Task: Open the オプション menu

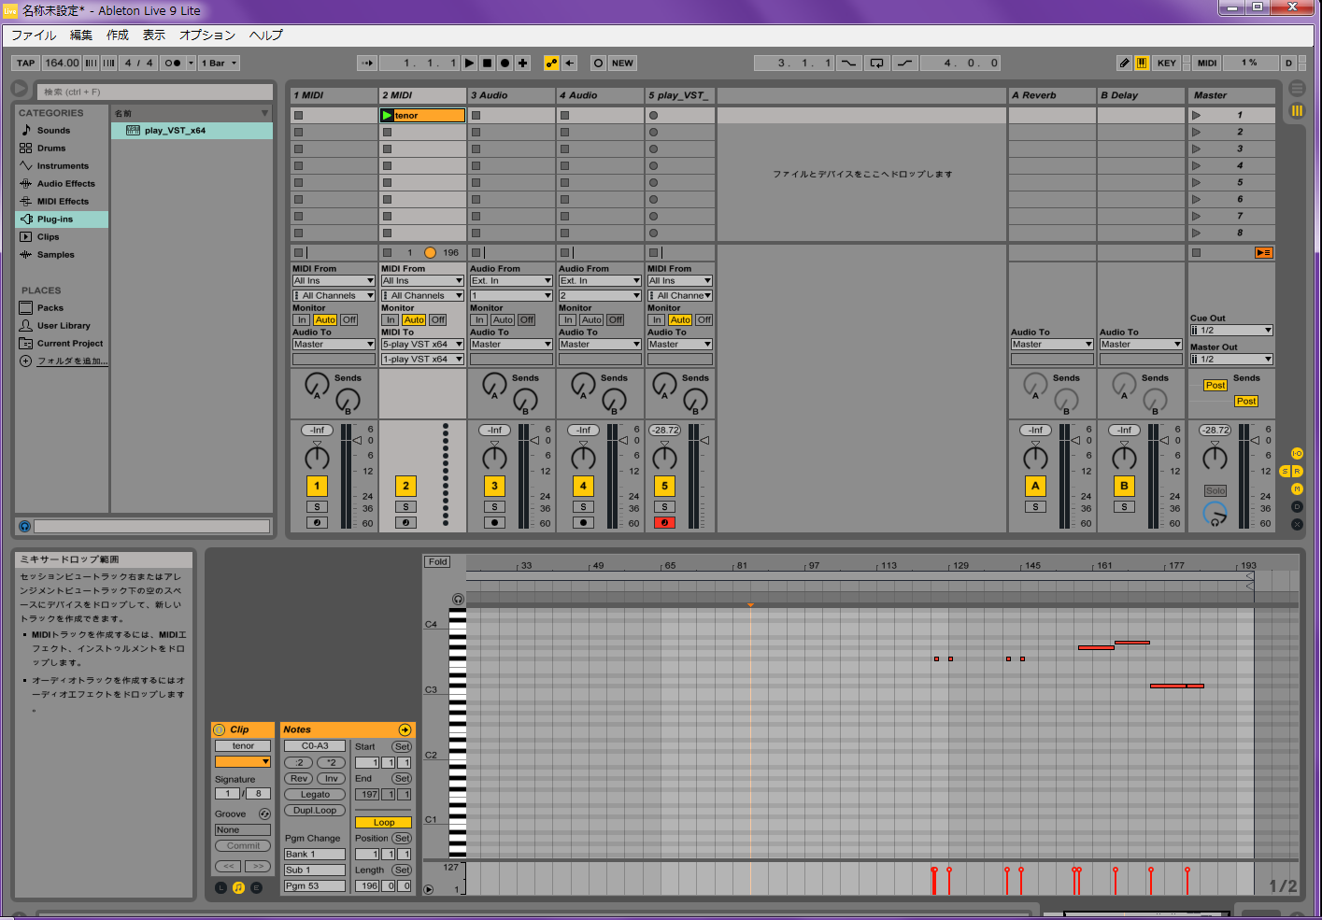Action: 206,35
